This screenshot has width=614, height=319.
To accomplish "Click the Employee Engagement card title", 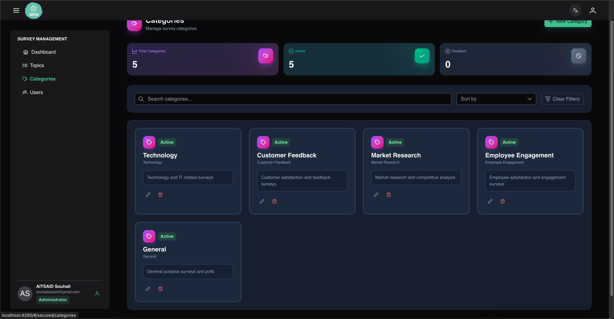I will (519, 155).
